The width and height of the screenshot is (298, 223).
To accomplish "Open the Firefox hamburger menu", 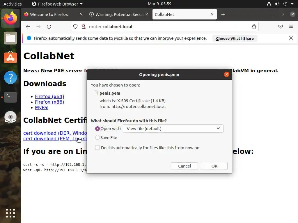I will 291,26.
